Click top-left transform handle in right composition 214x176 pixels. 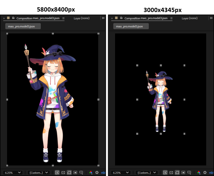[x=137, y=65]
